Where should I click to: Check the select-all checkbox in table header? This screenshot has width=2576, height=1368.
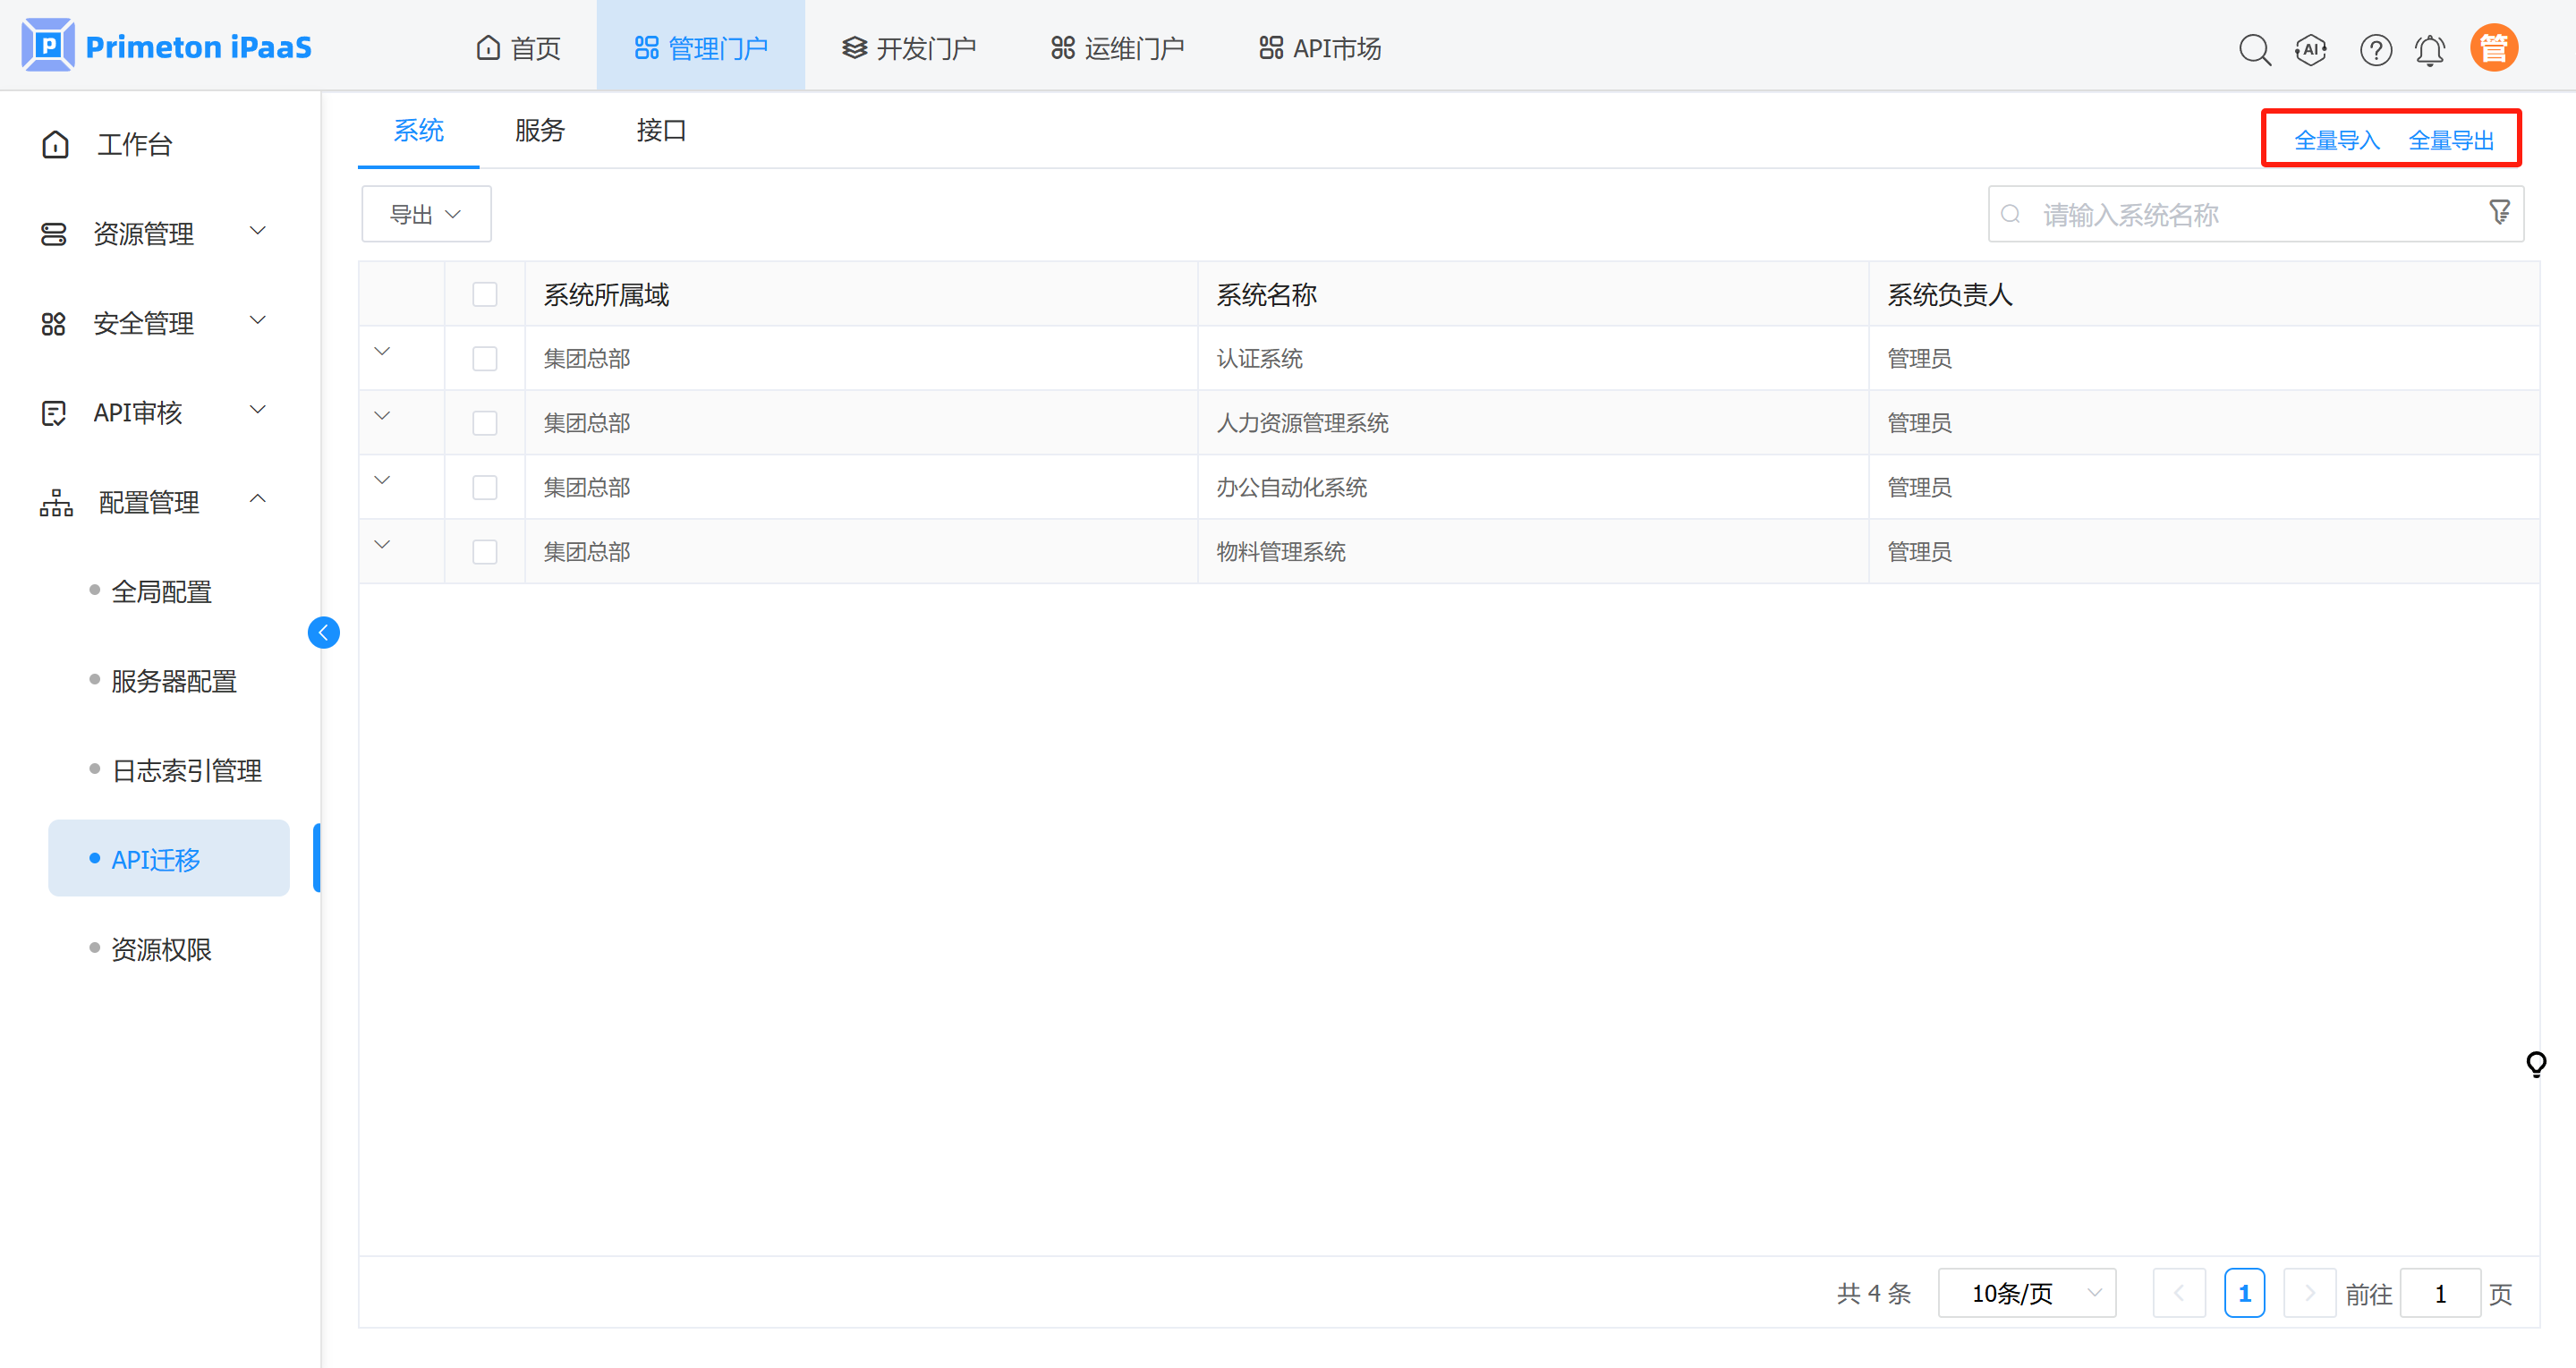click(485, 294)
